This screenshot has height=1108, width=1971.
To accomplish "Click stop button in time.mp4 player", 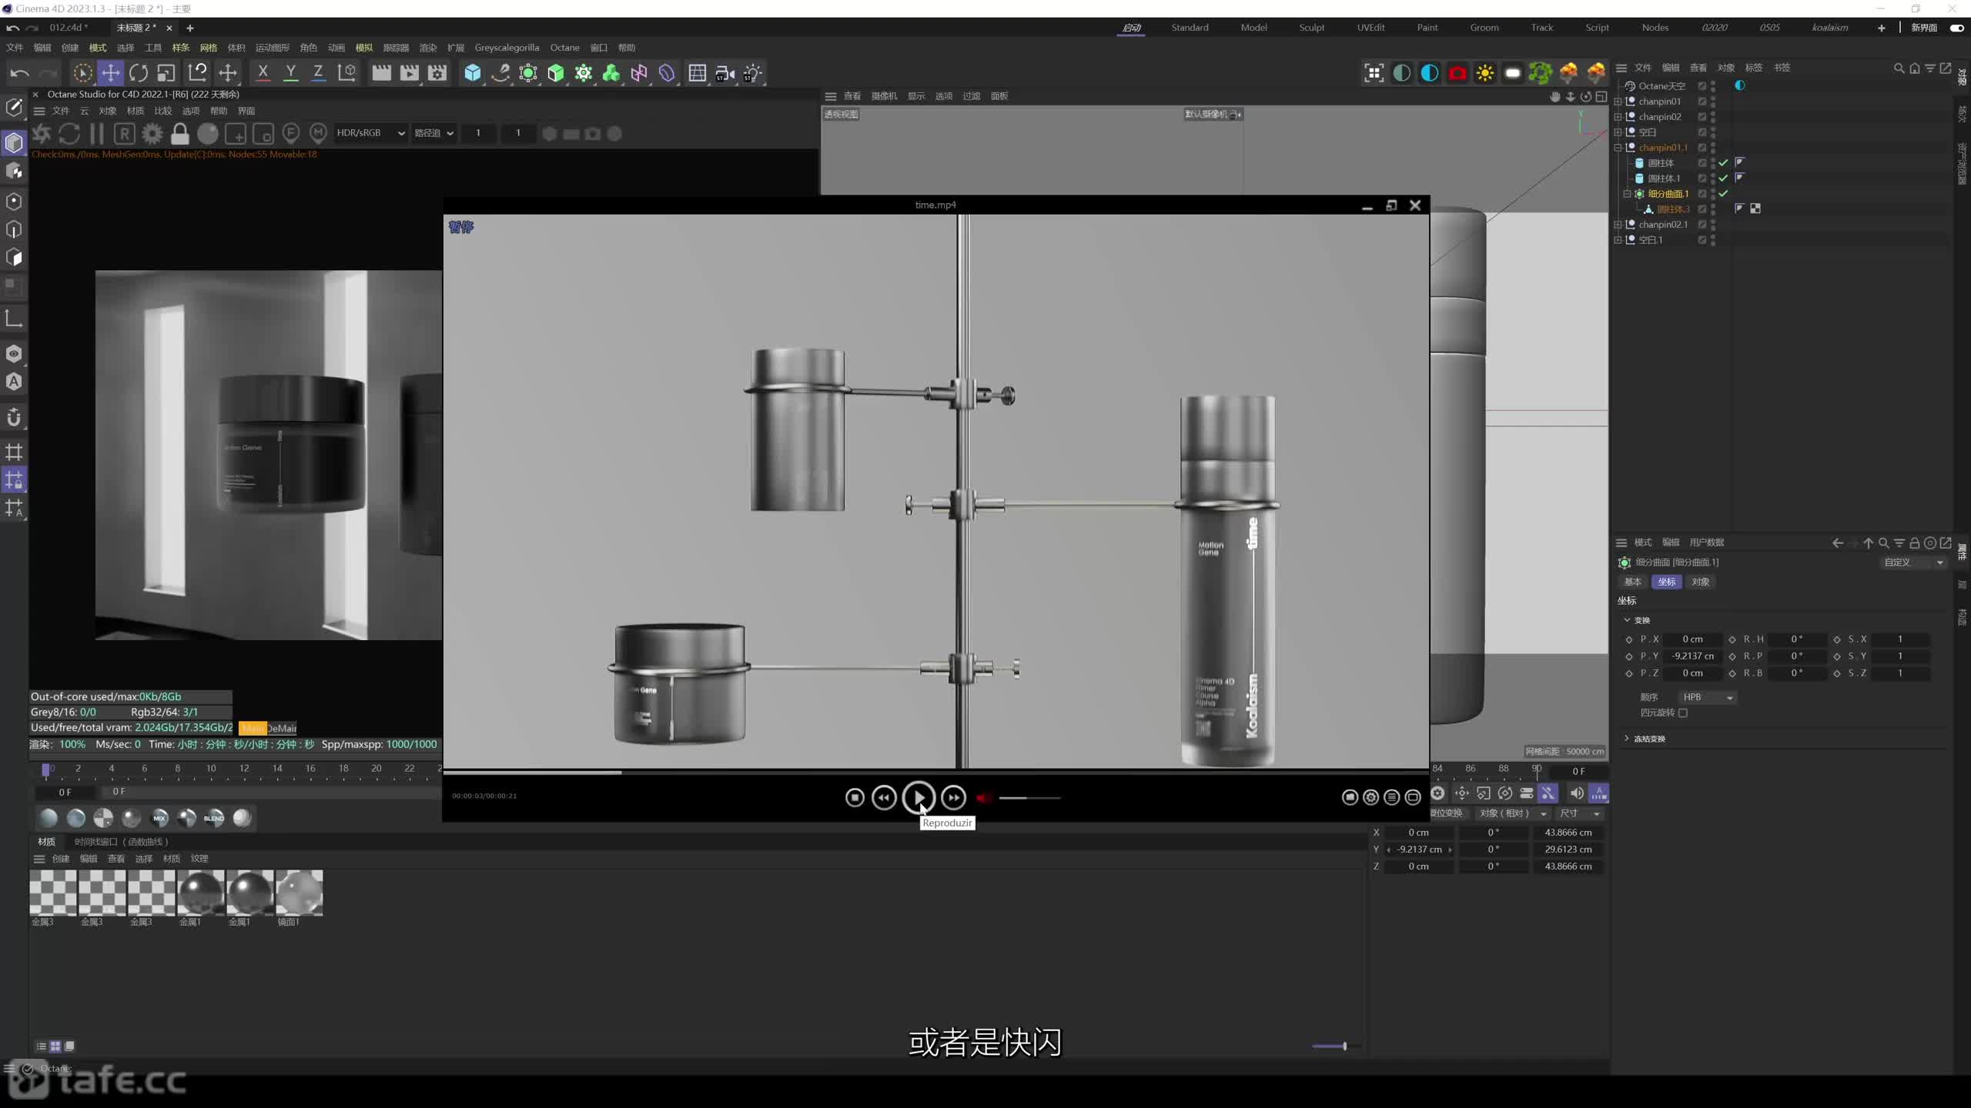I will pos(855,798).
